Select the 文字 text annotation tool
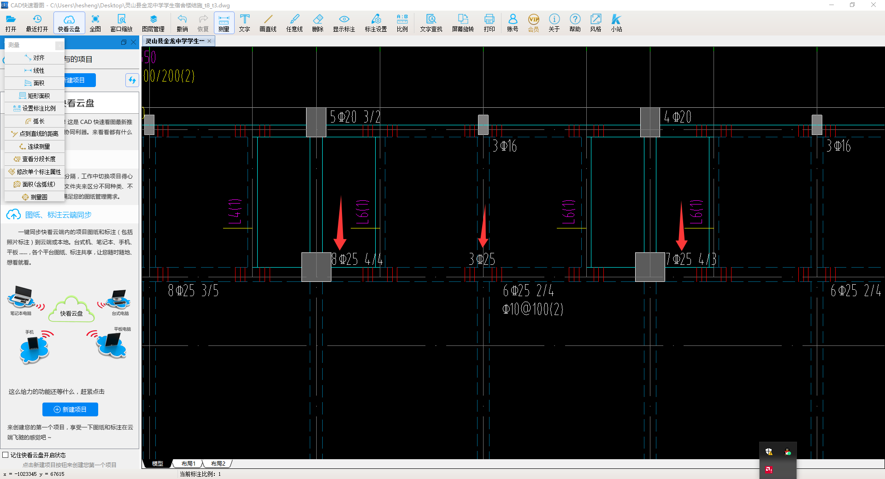This screenshot has height=479, width=885. click(245, 23)
